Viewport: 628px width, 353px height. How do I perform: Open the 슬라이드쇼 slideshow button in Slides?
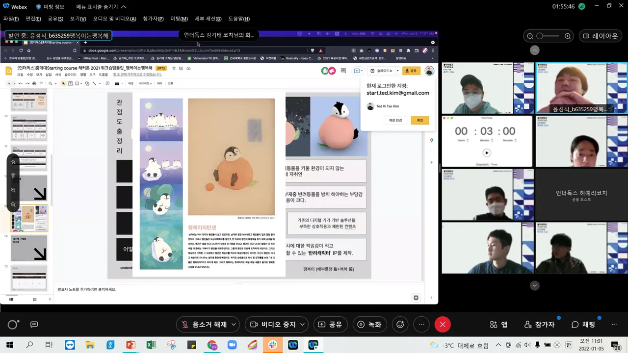point(382,71)
